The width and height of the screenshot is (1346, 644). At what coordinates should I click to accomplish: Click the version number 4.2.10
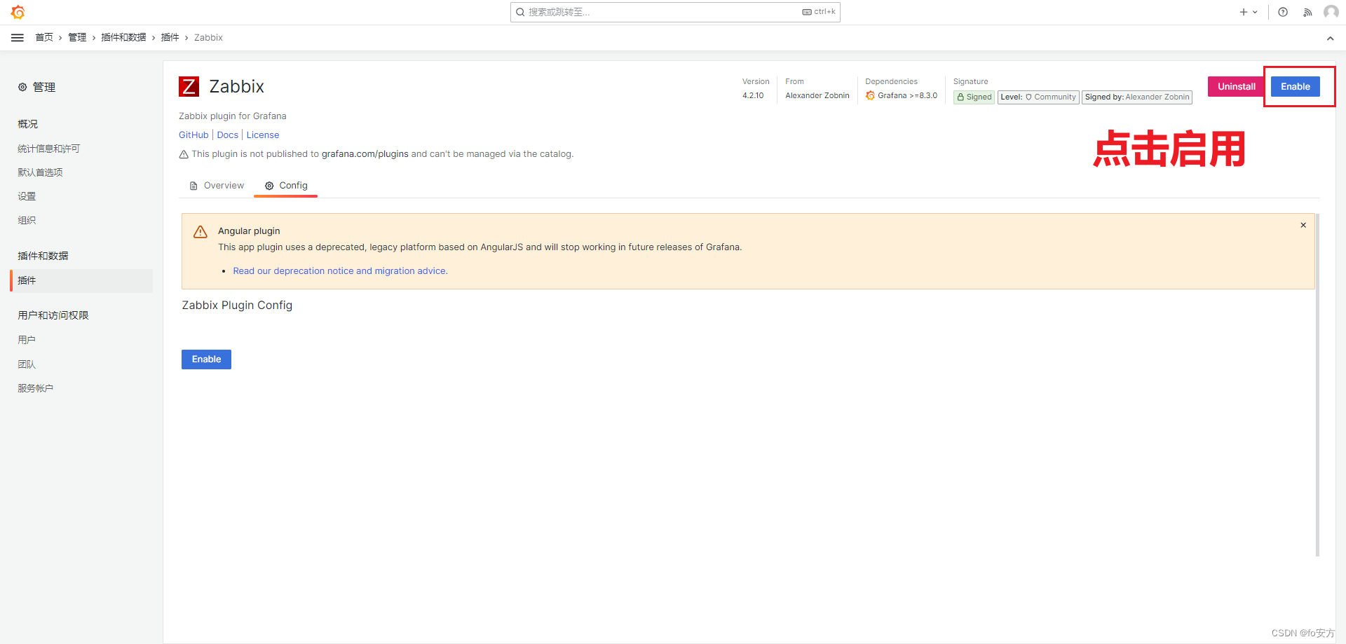click(753, 96)
